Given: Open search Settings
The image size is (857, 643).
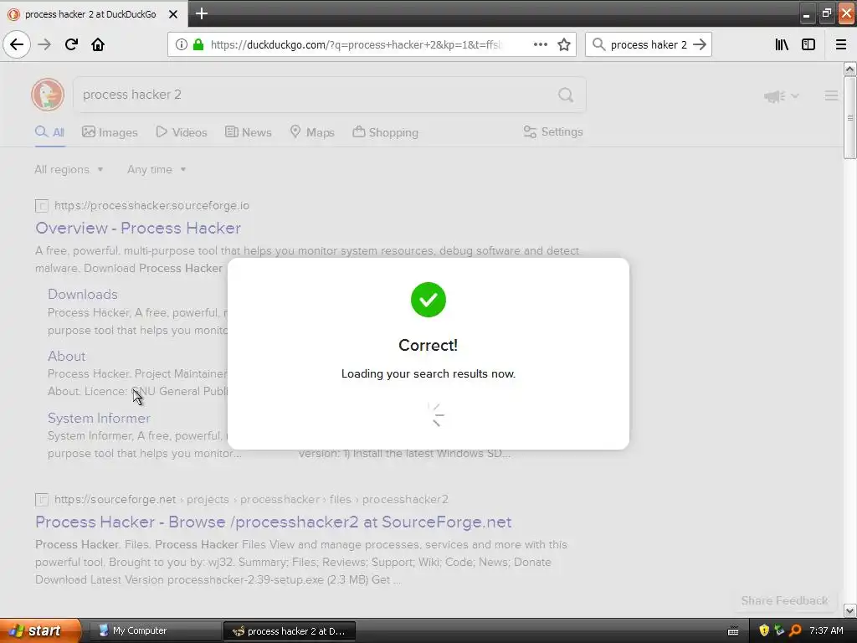Looking at the screenshot, I should (553, 131).
